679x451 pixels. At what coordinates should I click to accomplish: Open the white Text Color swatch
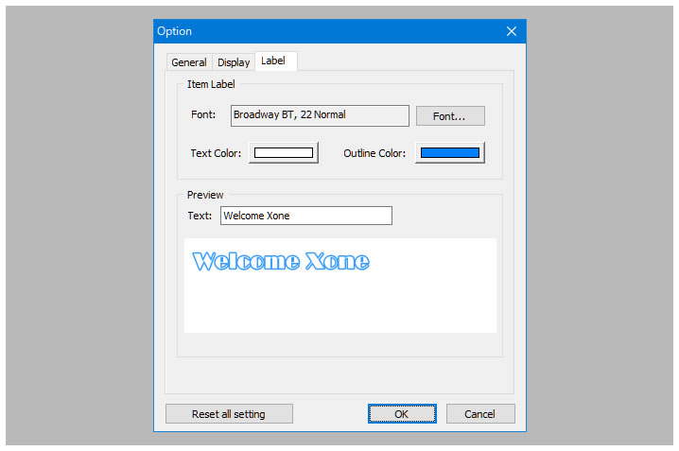pos(284,152)
